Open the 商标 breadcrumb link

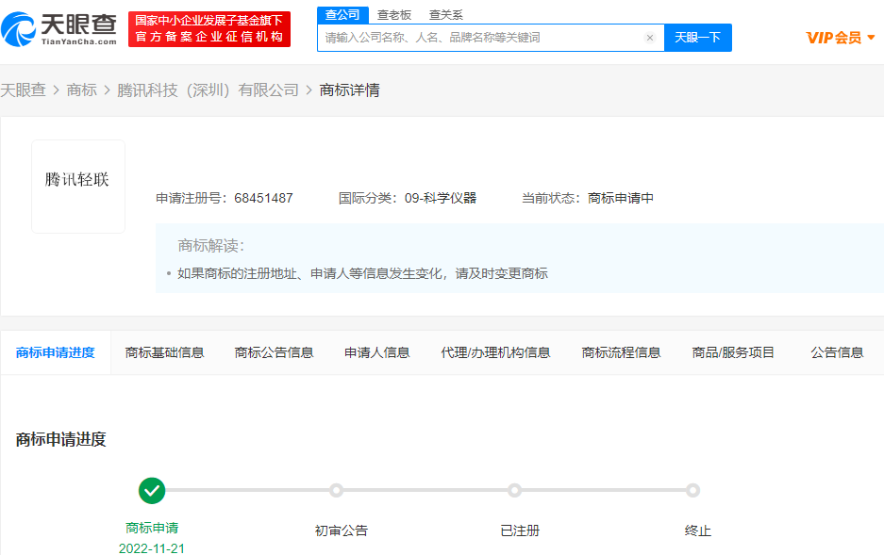(x=82, y=90)
